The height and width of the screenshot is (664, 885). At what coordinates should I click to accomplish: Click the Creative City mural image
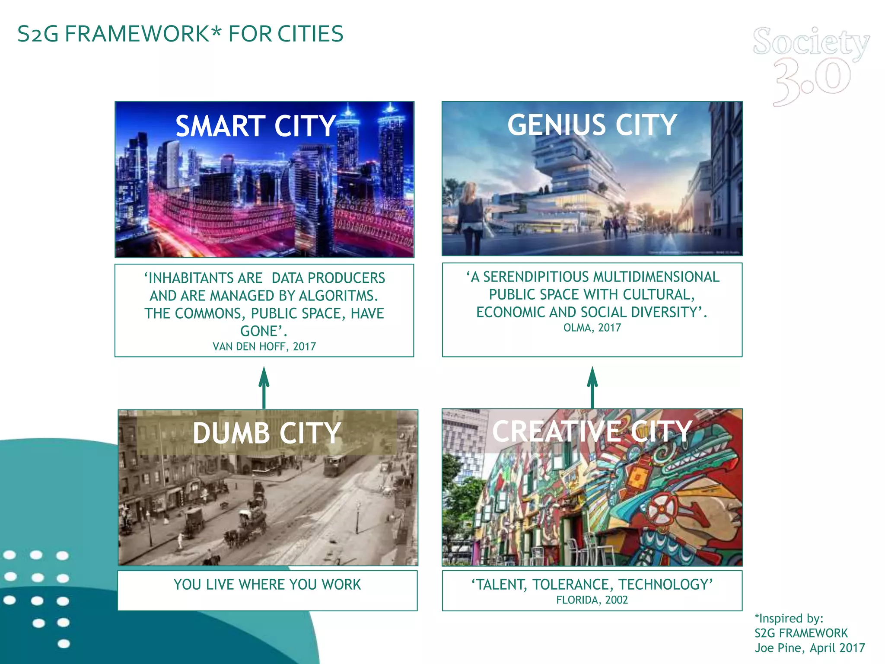click(592, 487)
